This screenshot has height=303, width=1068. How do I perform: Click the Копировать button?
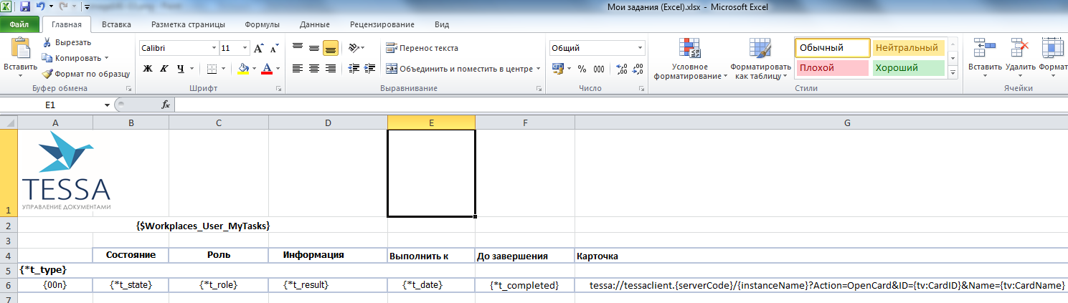point(74,58)
